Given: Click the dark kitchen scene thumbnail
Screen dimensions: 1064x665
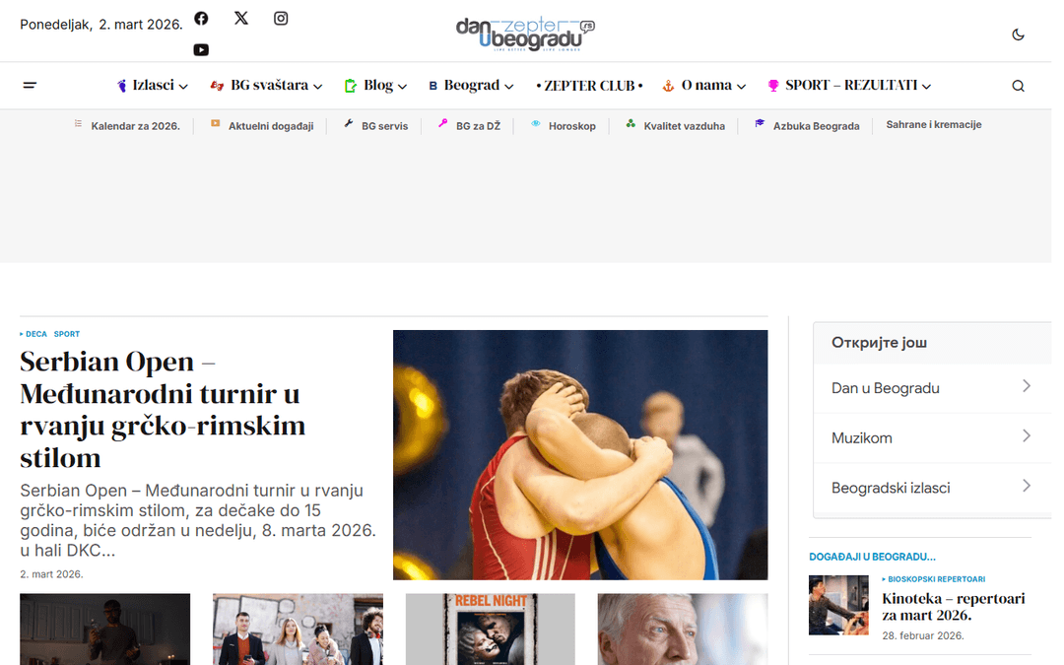Looking at the screenshot, I should 105,629.
